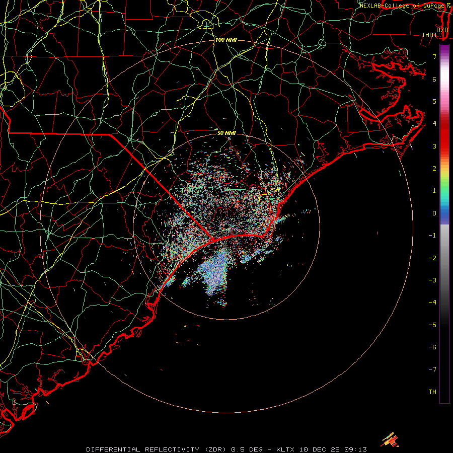
Task: Click the "DIFFERENTIAL REFLECTIVITY (ZDR)" caption text
Action: point(157,449)
